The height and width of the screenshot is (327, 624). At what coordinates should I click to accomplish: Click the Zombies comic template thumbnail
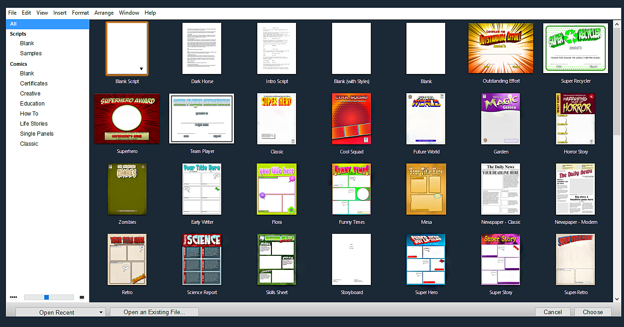pyautogui.click(x=127, y=189)
